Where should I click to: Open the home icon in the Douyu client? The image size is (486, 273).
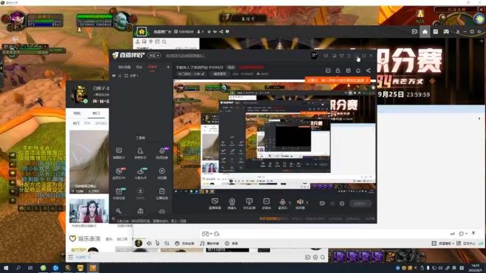[425, 32]
